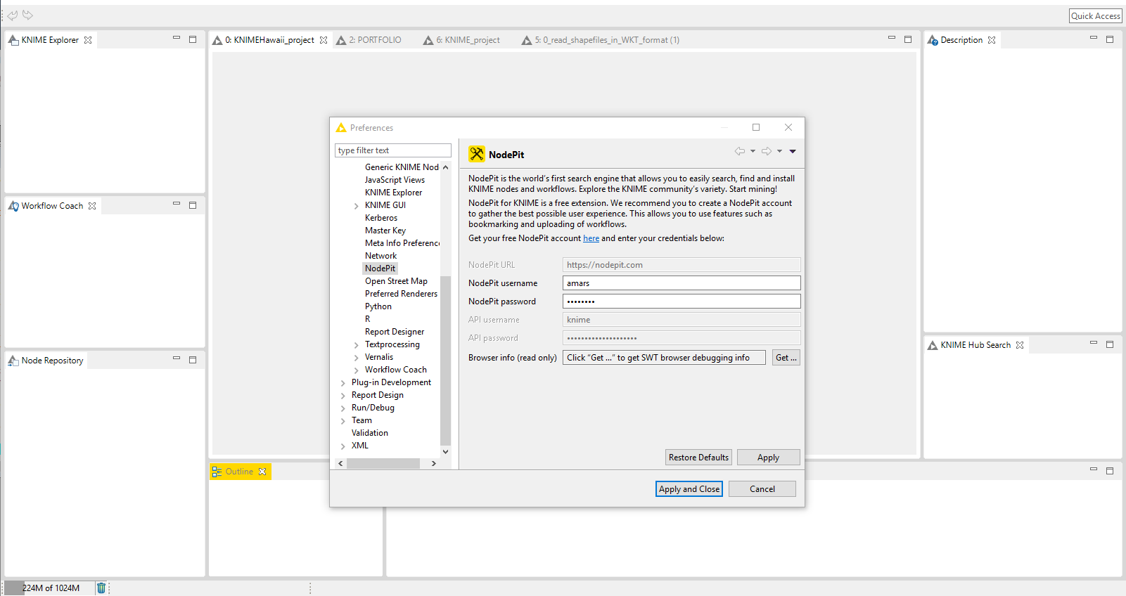This screenshot has width=1126, height=596.
Task: Expand the Plug-in Development tree node
Action: click(x=343, y=383)
